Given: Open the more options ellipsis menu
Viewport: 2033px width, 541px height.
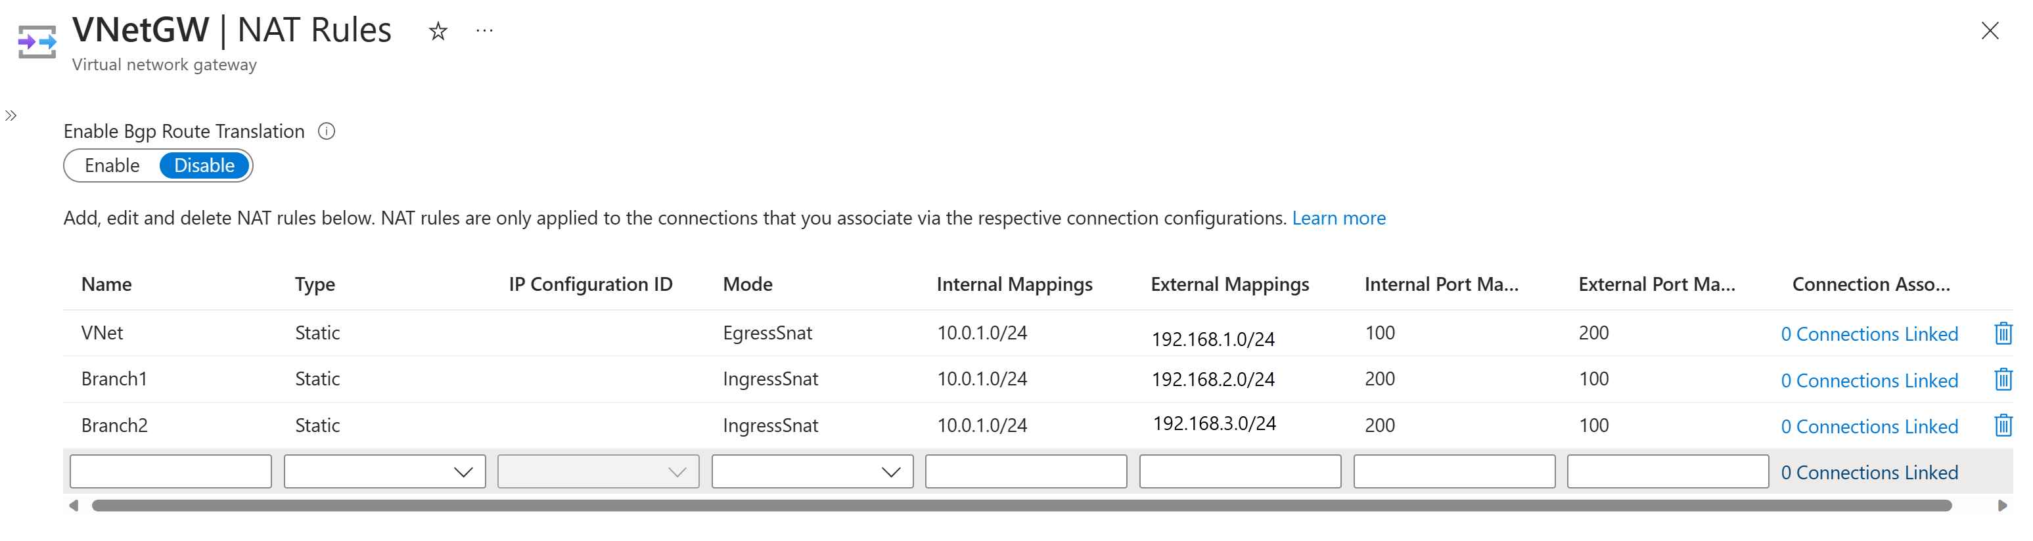Looking at the screenshot, I should [484, 32].
